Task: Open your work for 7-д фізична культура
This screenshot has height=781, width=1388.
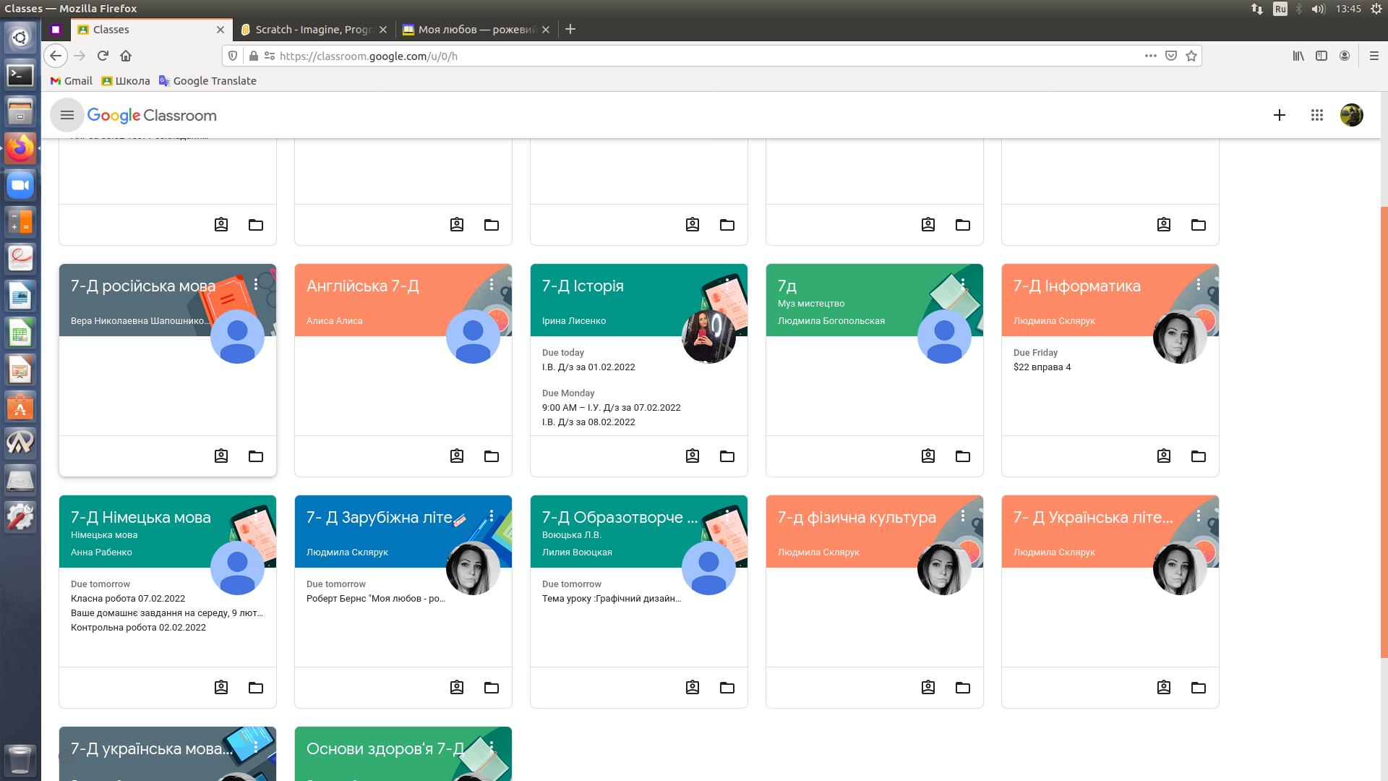Action: click(x=928, y=688)
